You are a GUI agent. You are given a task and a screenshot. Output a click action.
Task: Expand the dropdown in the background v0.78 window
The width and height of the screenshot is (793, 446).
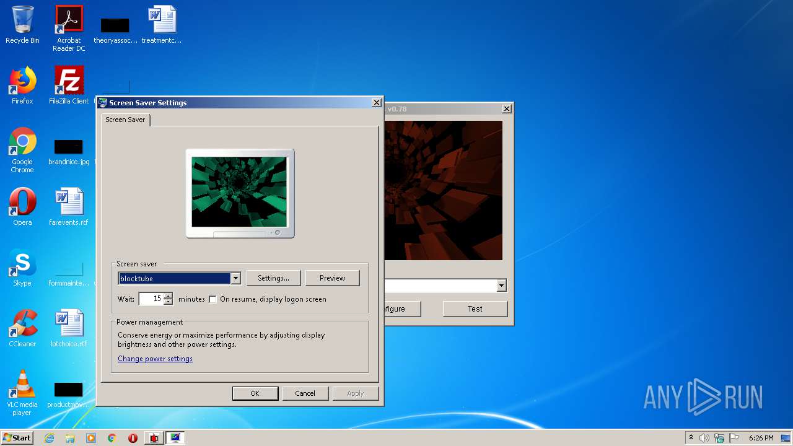point(501,286)
